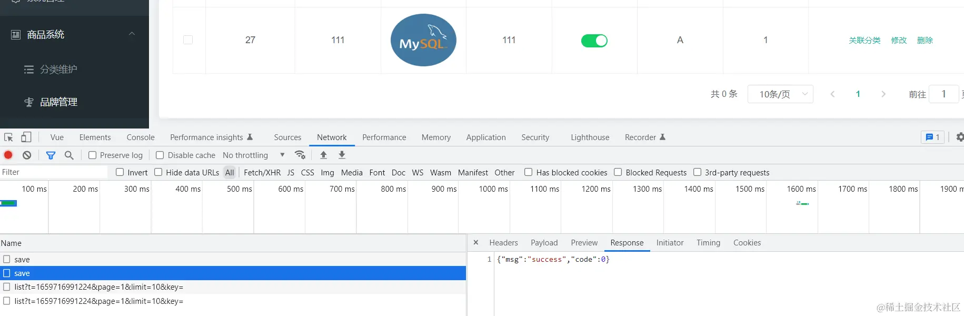Open the Performance insights tab
Viewport: 964px width, 316px height.
[x=212, y=137]
